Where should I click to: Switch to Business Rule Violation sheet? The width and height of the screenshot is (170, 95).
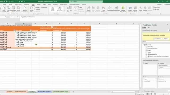coord(44,92)
